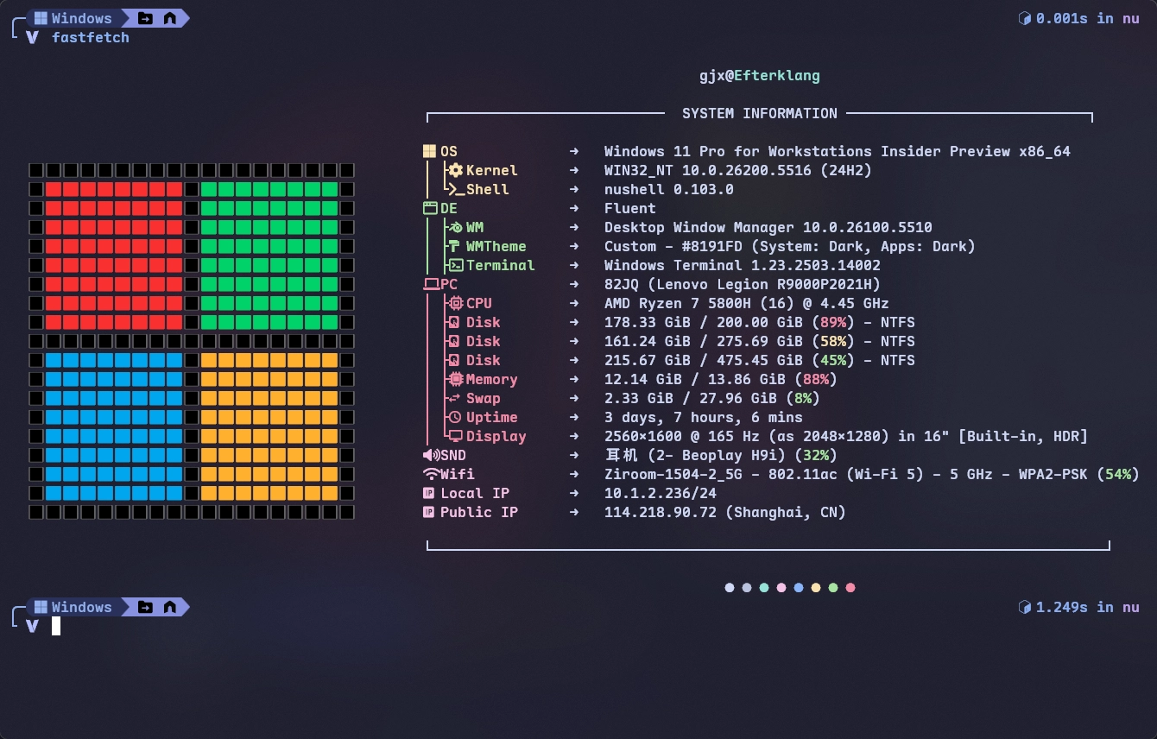Click the '0.001s in nu' timing text

1088,18
